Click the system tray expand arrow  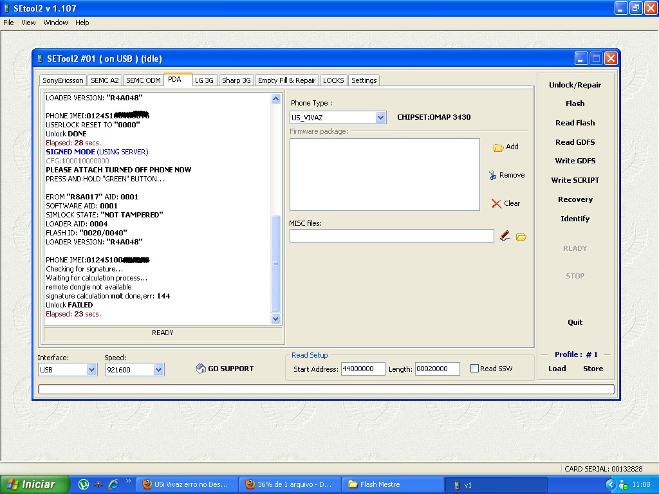611,484
